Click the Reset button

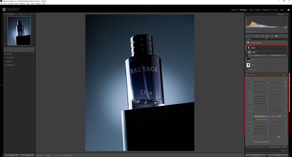click(277, 155)
